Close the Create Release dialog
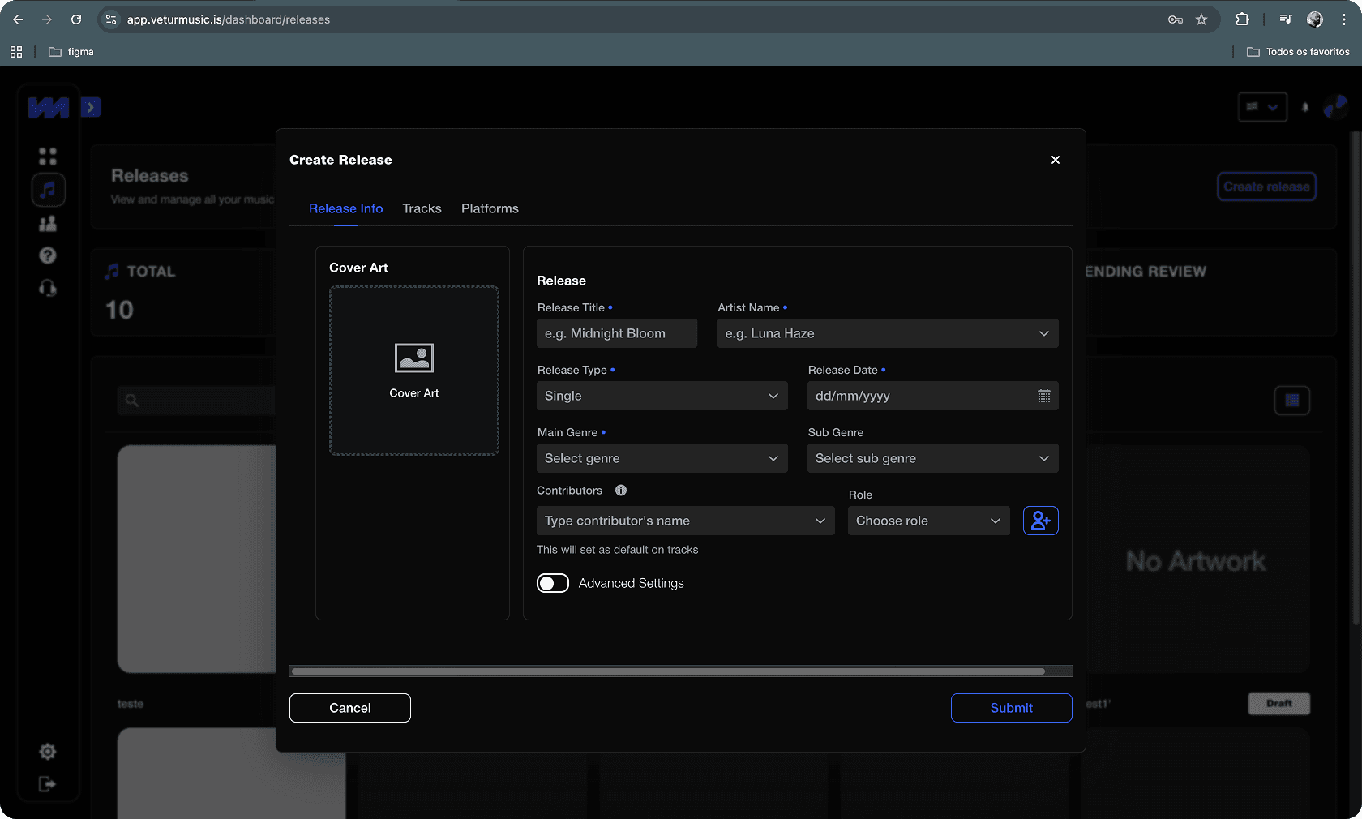 [1055, 160]
